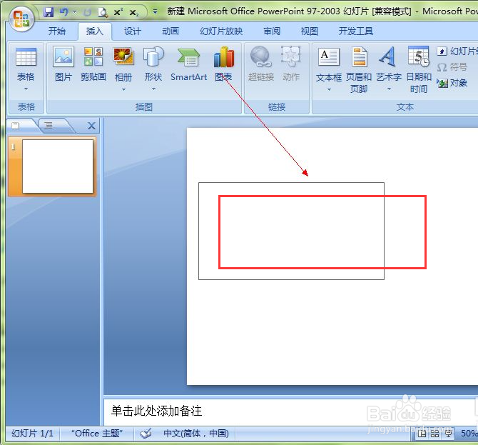This screenshot has height=445, width=478.
Task: Click the 动作 action button
Action: coord(291,64)
